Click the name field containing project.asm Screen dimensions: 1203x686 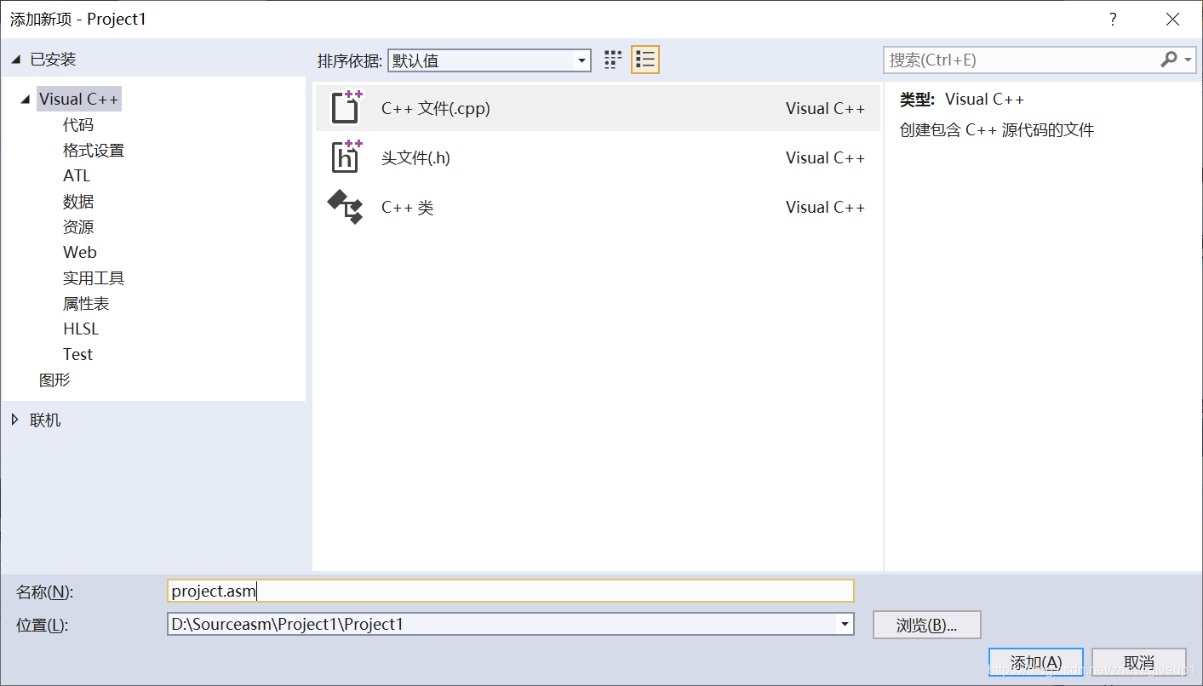(x=511, y=591)
